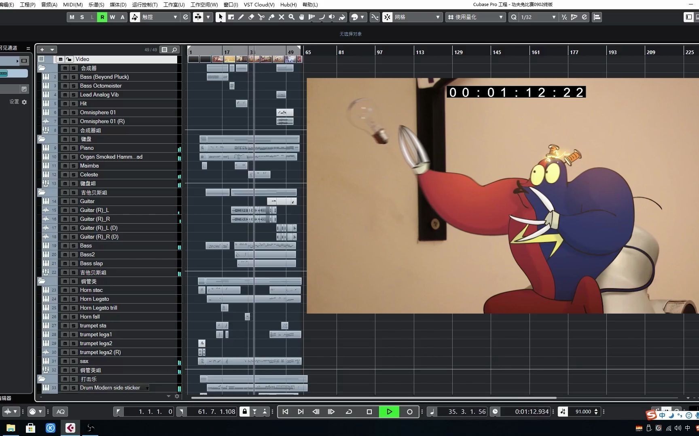699x436 pixels.
Task: Open the color selector dropdown arrow
Action: [x=362, y=17]
